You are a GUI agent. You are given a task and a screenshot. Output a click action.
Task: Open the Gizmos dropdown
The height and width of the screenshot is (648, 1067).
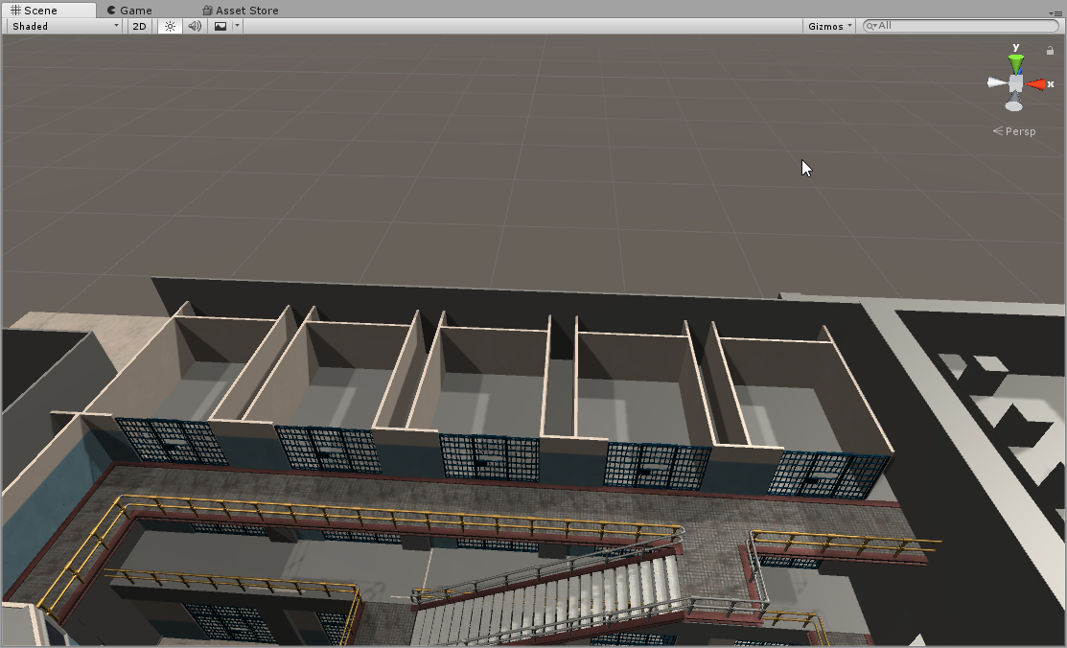tap(829, 26)
